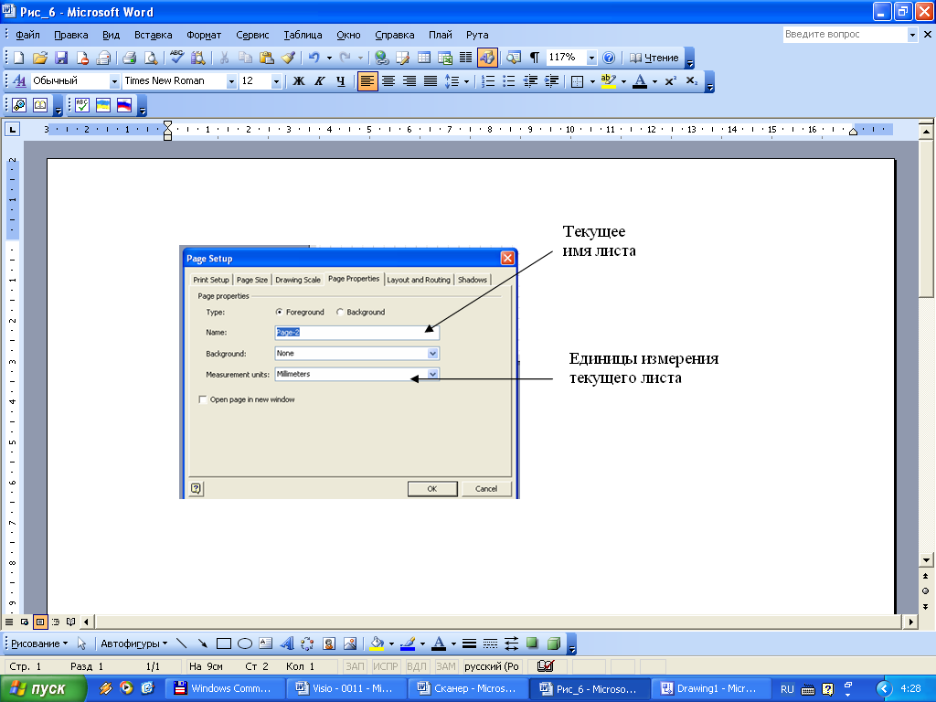This screenshot has height=702, width=936.
Task: Toggle the drawing panel button in the Standard toolbar
Action: pos(487,58)
